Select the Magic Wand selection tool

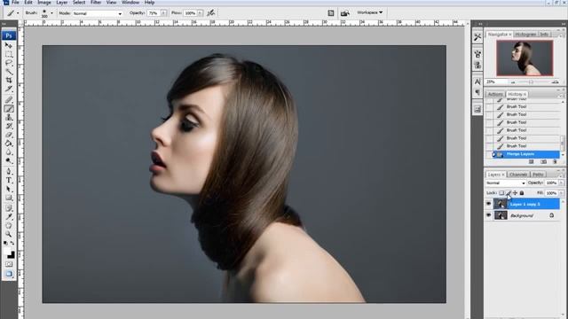[x=9, y=72]
